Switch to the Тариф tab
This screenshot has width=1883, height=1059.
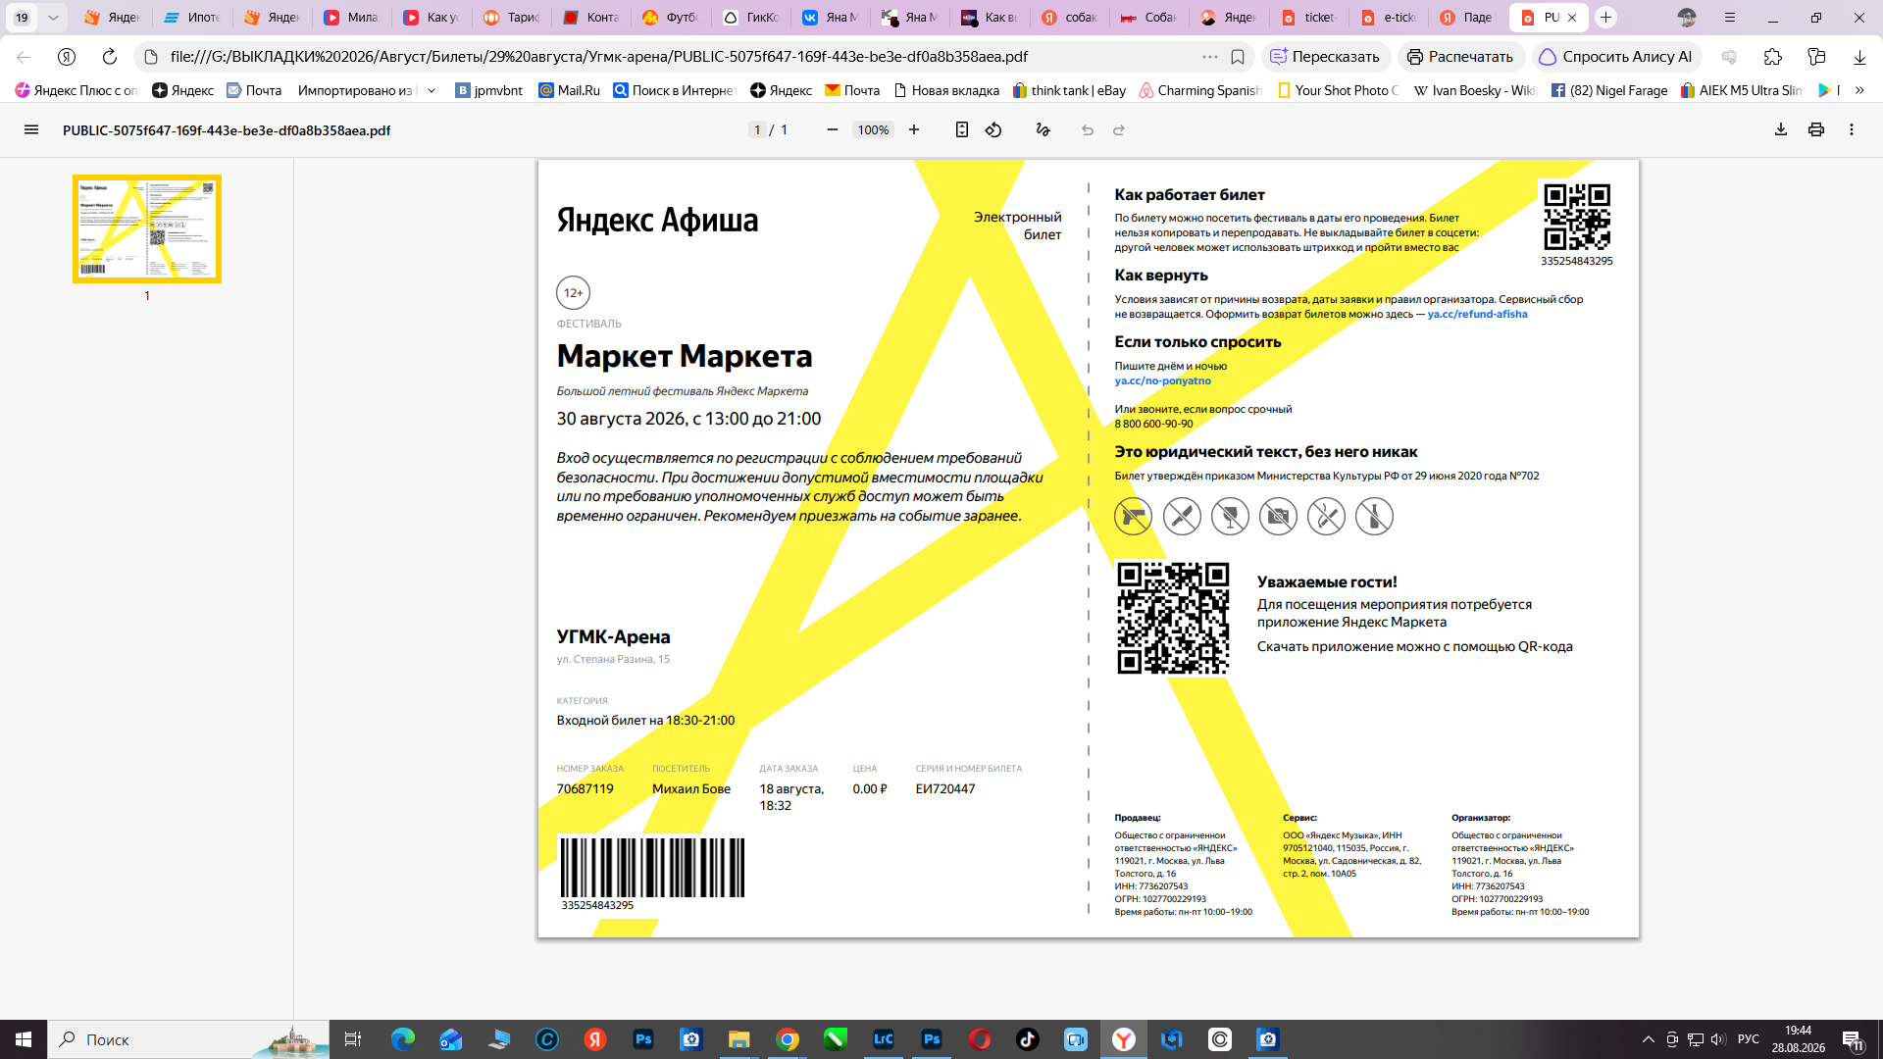click(x=511, y=18)
